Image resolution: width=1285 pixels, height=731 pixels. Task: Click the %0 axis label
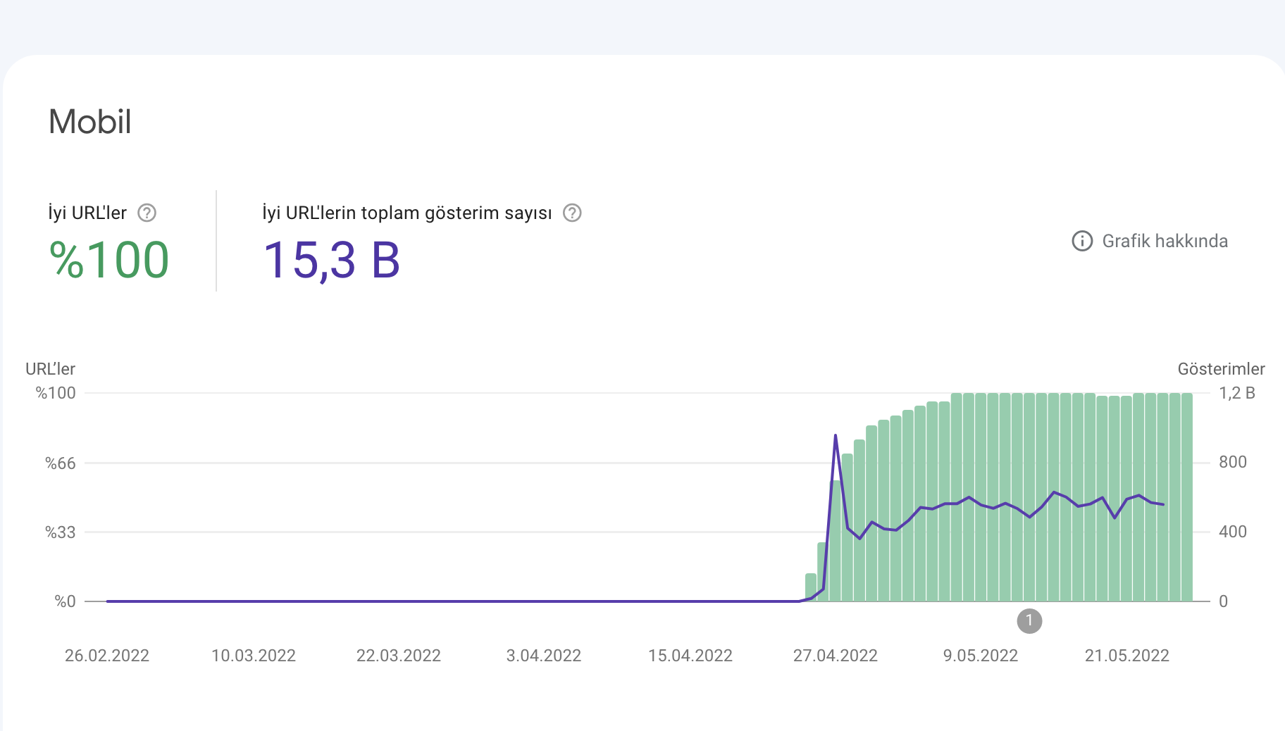[66, 601]
